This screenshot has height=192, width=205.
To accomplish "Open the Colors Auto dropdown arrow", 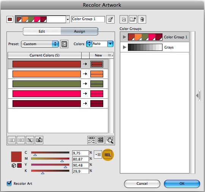I will tap(110, 44).
